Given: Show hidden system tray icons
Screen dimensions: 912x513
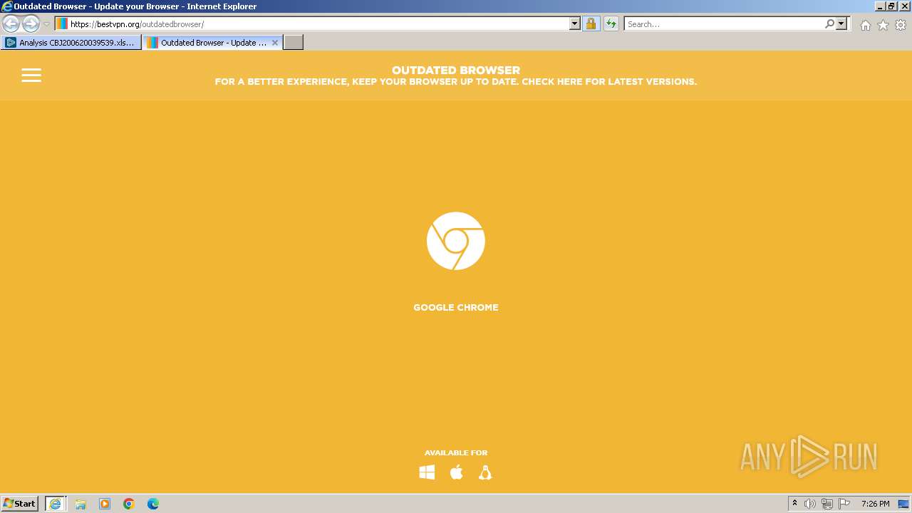Looking at the screenshot, I should 795,504.
